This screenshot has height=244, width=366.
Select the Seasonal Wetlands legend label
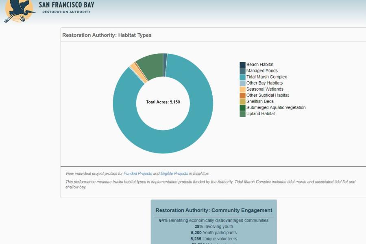(x=265, y=89)
